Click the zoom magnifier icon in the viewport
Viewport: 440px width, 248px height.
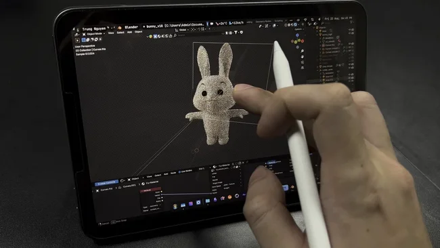pos(302,51)
